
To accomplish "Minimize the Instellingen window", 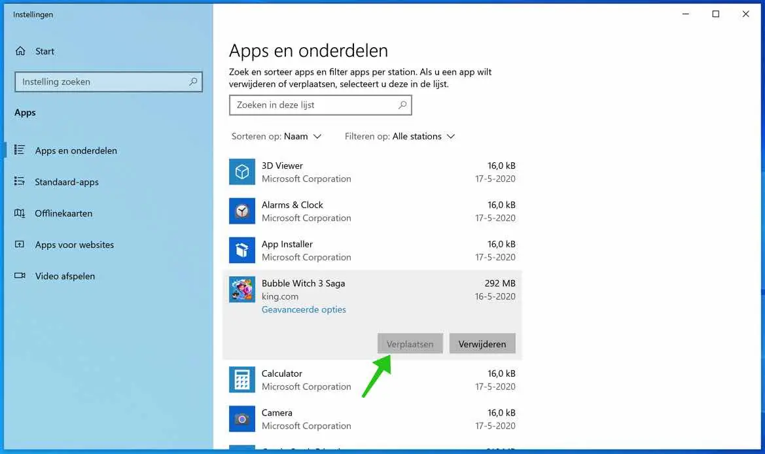I will click(685, 14).
